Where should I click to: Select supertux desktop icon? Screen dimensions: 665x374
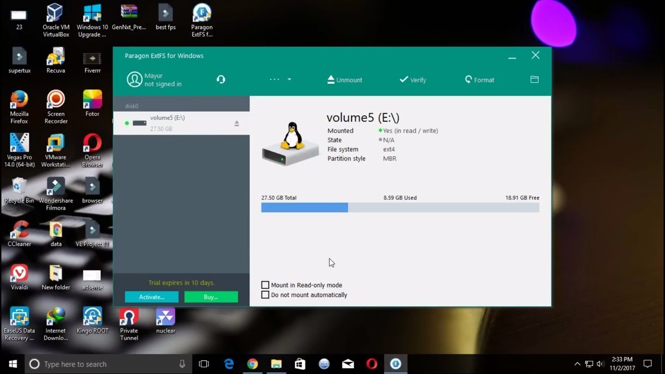click(19, 60)
